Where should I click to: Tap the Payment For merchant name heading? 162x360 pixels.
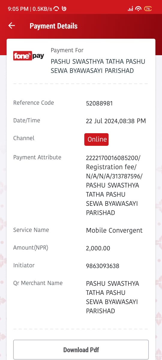pyautogui.click(x=98, y=66)
